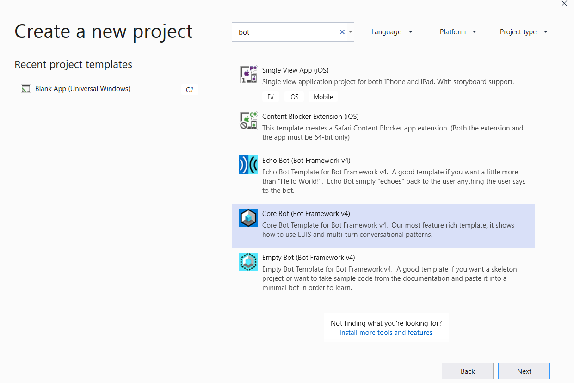
Task: Open the Platform filter dropdown
Action: (458, 32)
